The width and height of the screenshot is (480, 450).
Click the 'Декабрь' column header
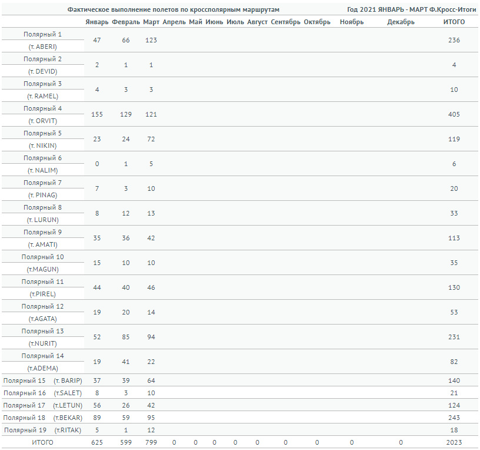pos(401,22)
